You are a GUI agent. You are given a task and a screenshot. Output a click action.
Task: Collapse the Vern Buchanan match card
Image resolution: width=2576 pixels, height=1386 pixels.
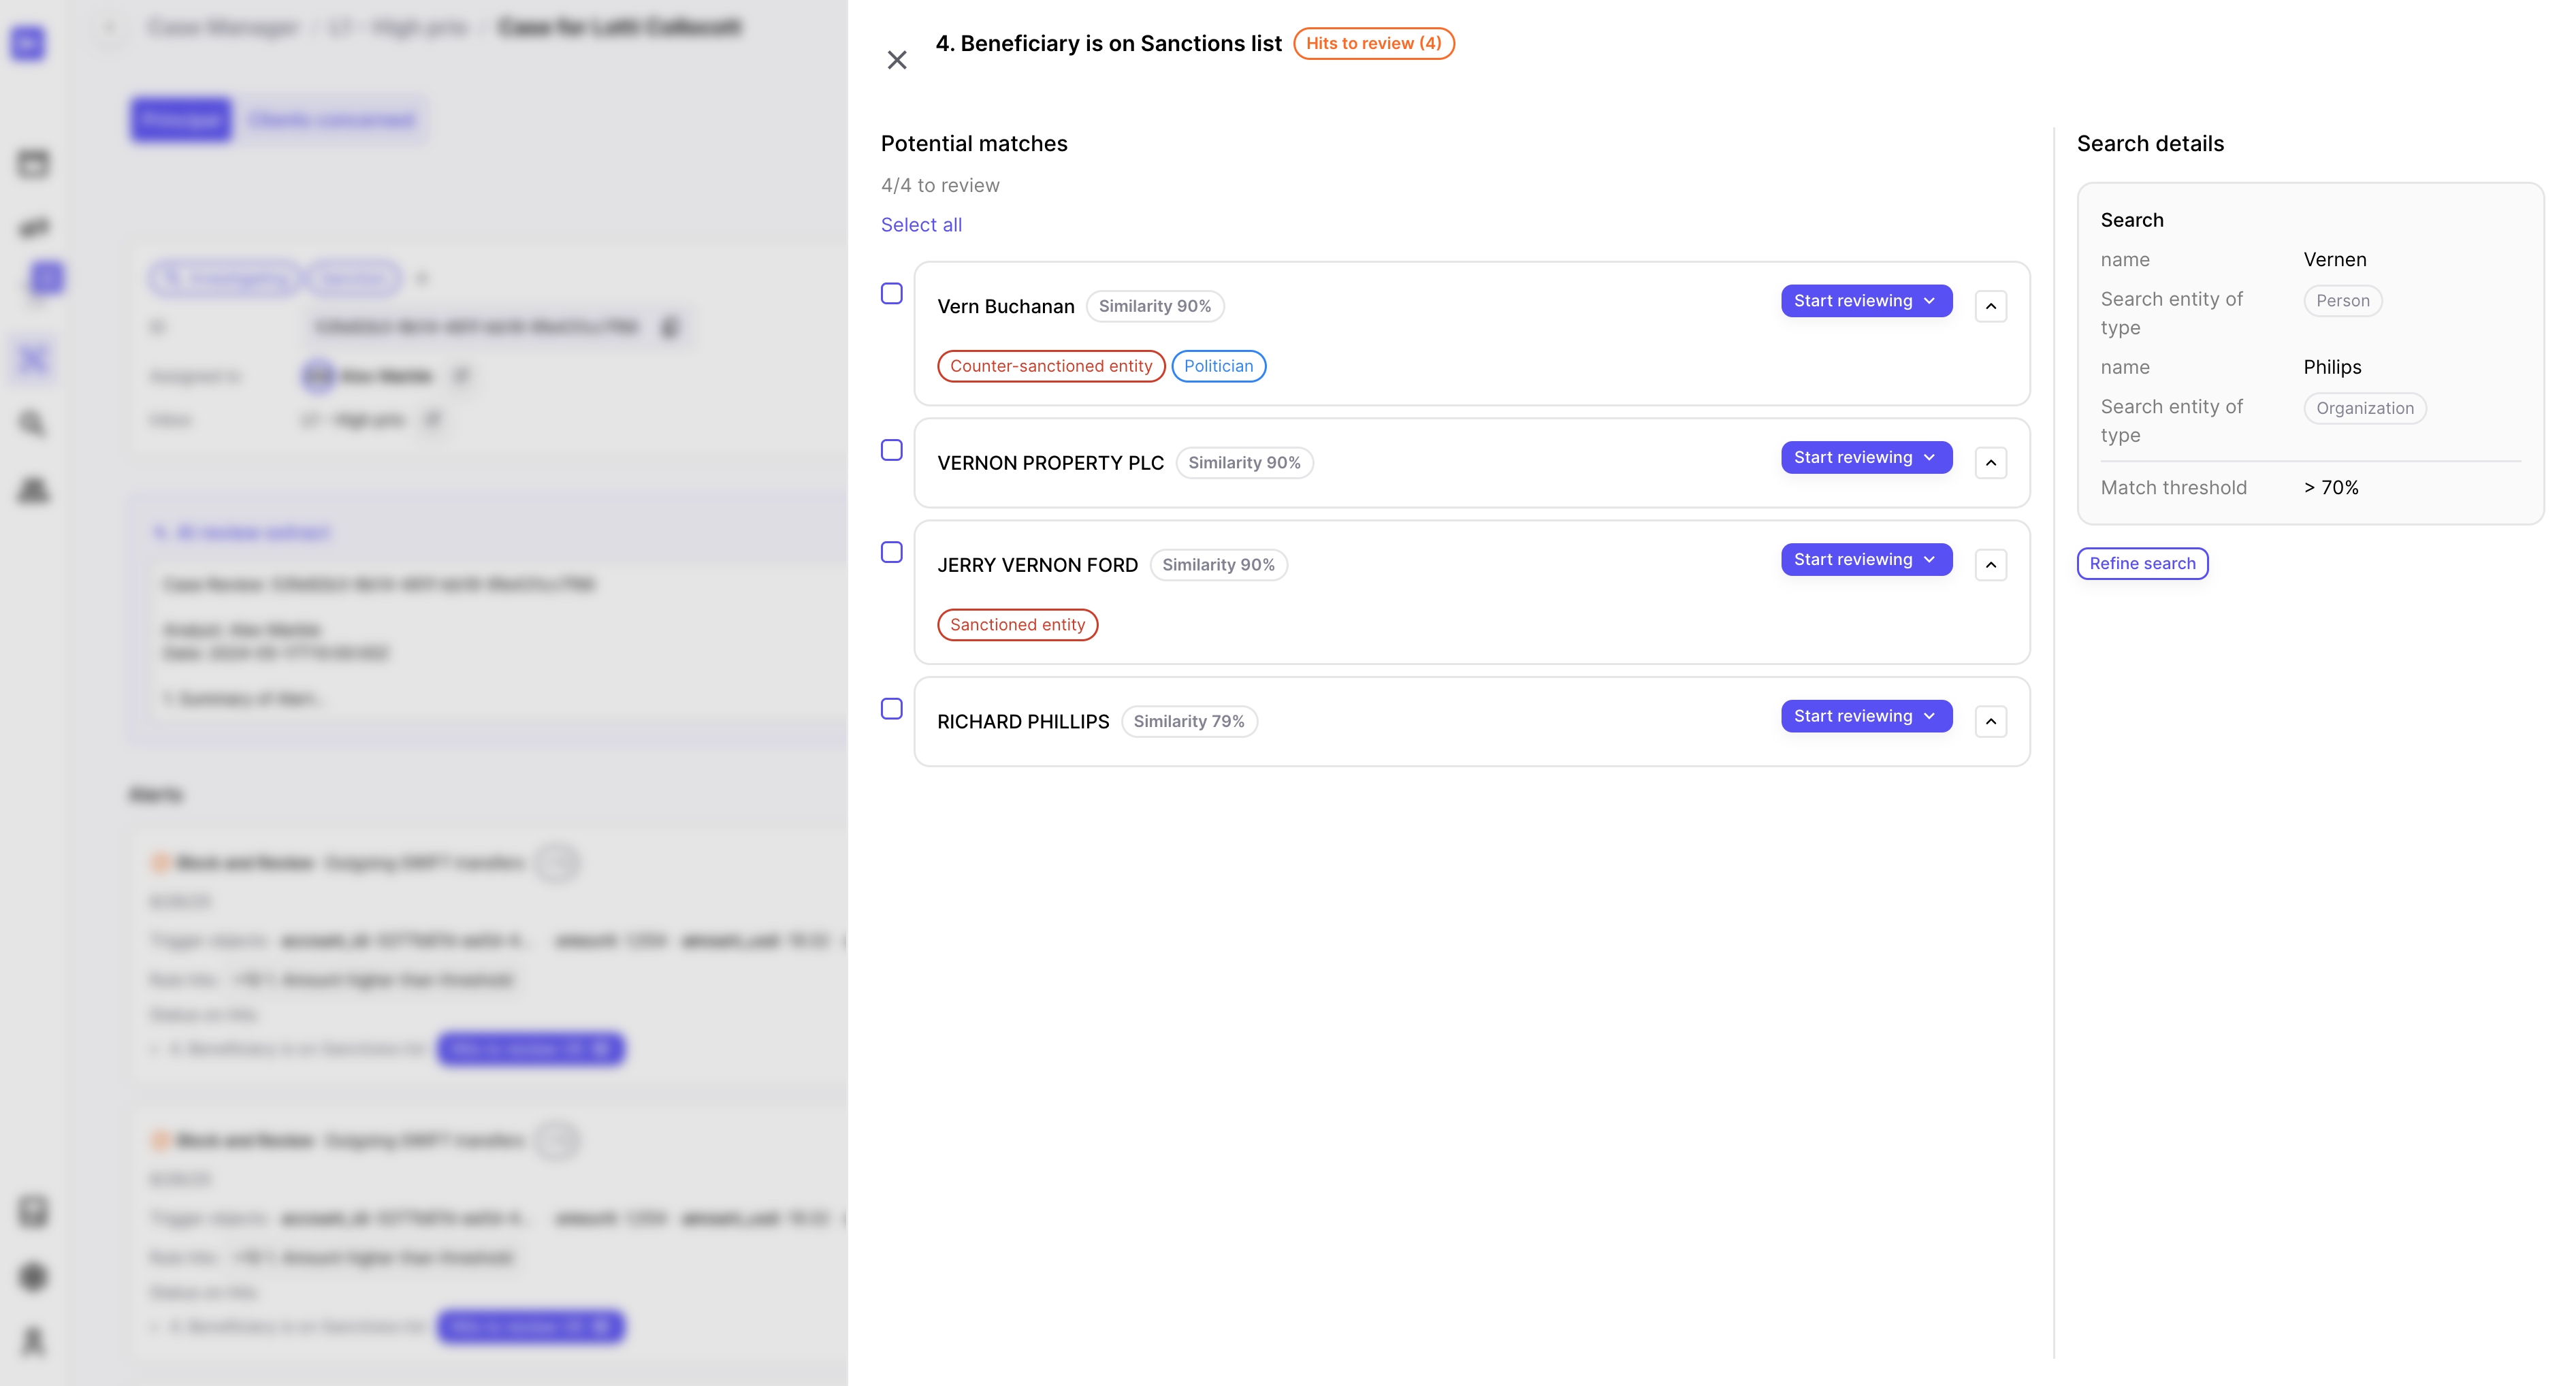[x=1991, y=306]
